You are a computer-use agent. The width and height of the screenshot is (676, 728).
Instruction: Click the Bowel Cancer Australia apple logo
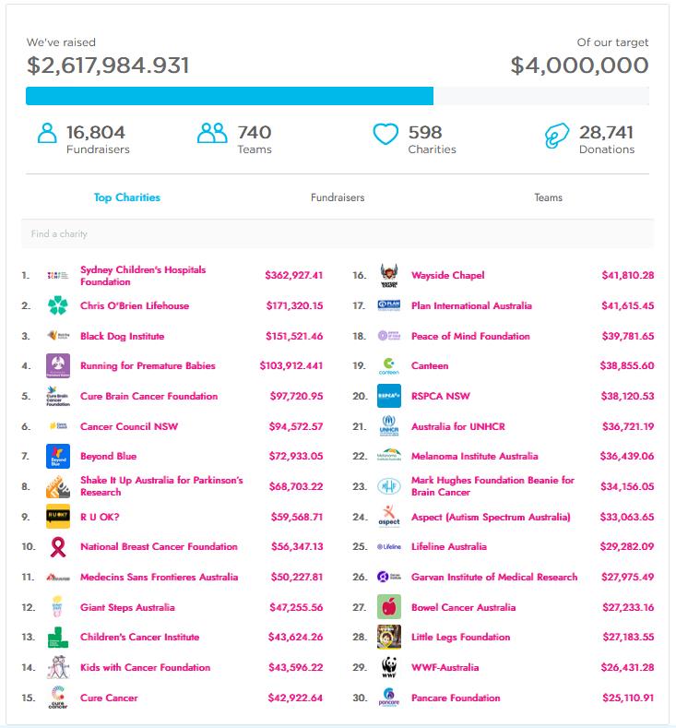(x=389, y=607)
